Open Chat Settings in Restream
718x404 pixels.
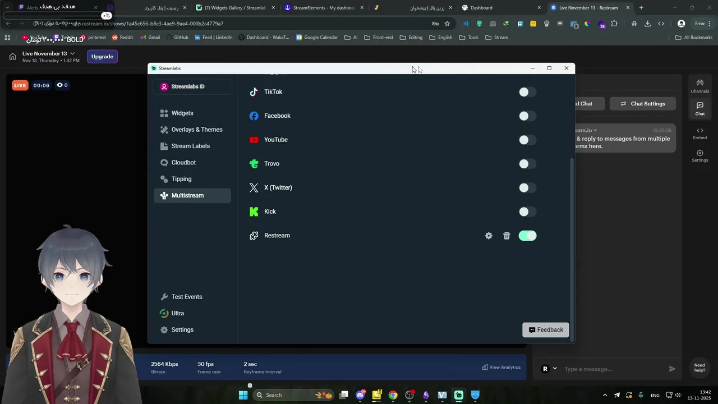642,104
